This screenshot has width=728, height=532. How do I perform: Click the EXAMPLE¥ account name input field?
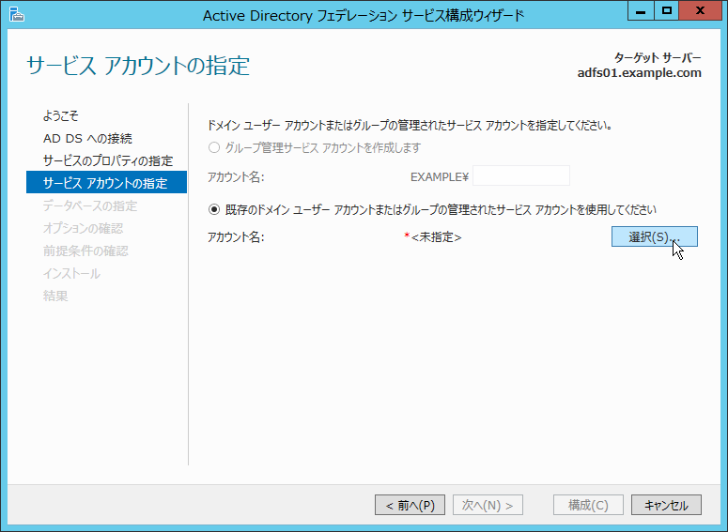coord(521,175)
